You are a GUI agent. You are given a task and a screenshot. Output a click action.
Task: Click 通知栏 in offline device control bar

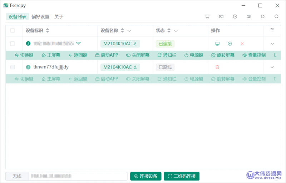pos(167,79)
